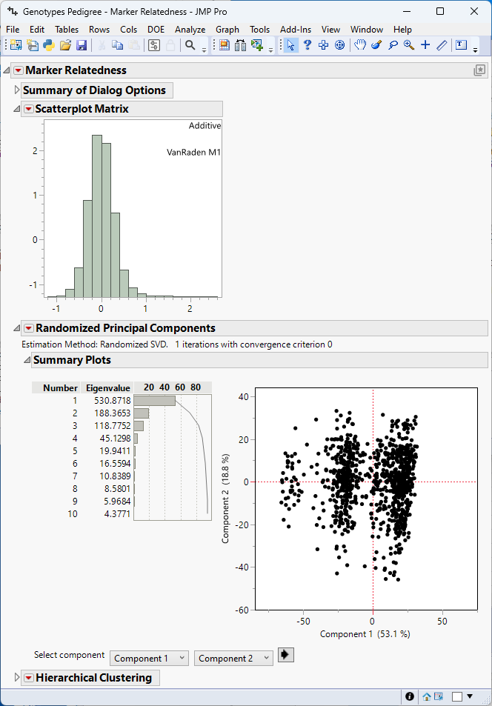Toggle the white checkbox in status bar
Viewport: 492px width, 706px height.
click(457, 696)
